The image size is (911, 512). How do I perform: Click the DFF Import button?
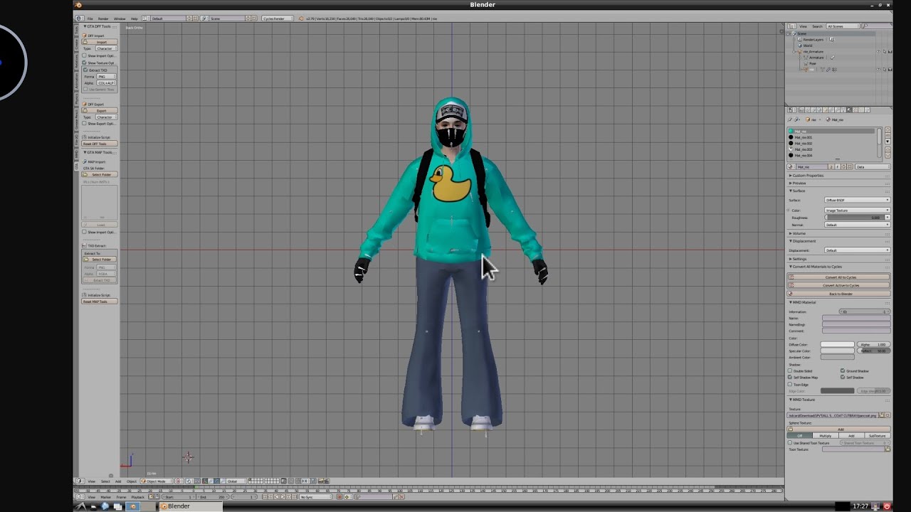click(x=100, y=42)
